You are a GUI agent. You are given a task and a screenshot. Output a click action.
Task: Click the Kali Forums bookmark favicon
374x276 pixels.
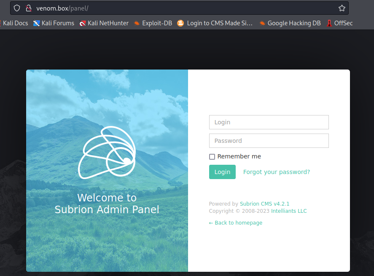36,23
